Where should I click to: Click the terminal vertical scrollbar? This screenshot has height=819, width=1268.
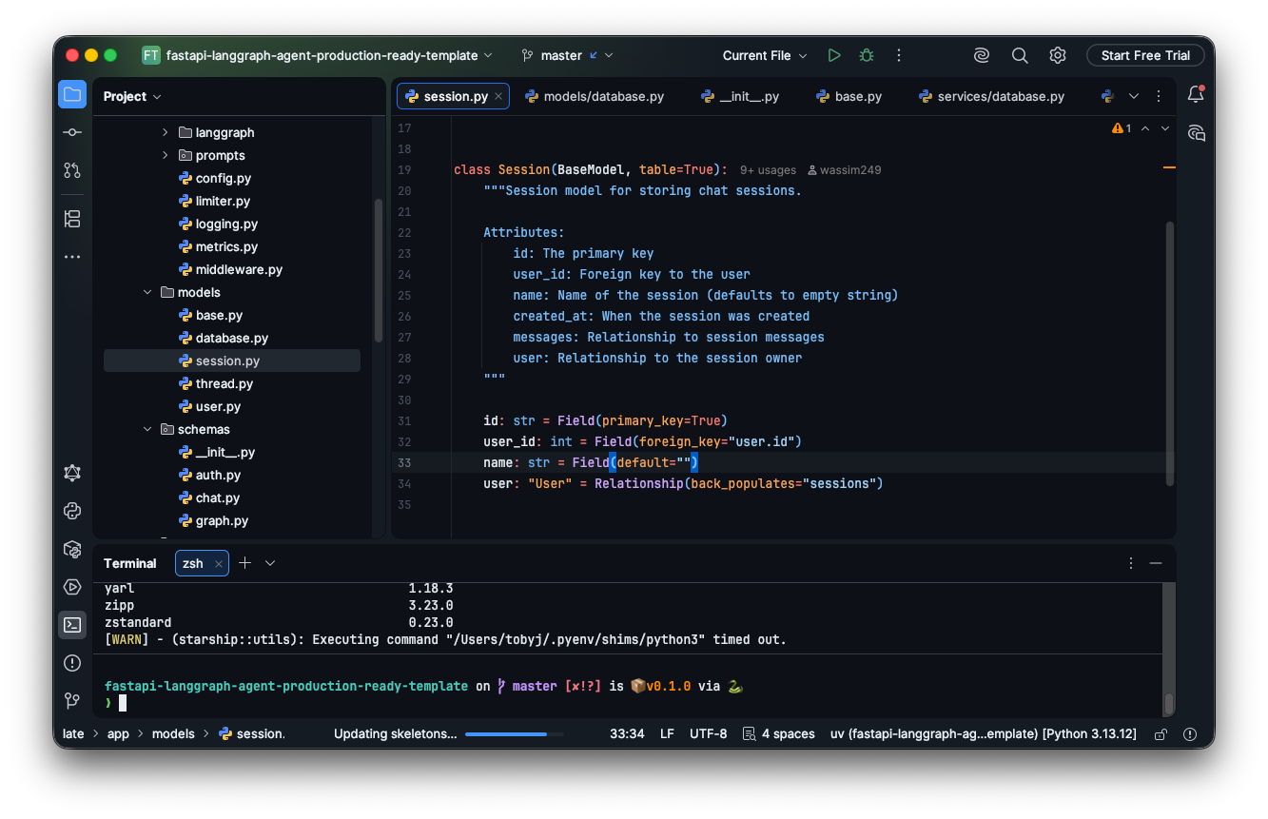pos(1170,704)
